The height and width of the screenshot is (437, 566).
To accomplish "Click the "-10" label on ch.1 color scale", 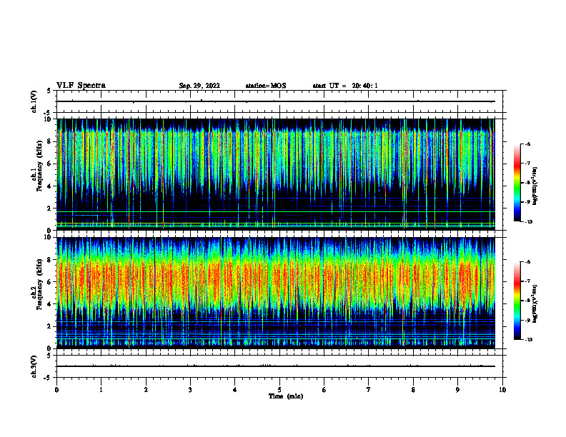I will point(528,222).
